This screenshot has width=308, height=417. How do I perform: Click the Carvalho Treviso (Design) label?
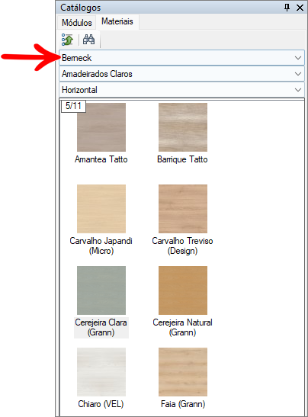click(x=182, y=245)
